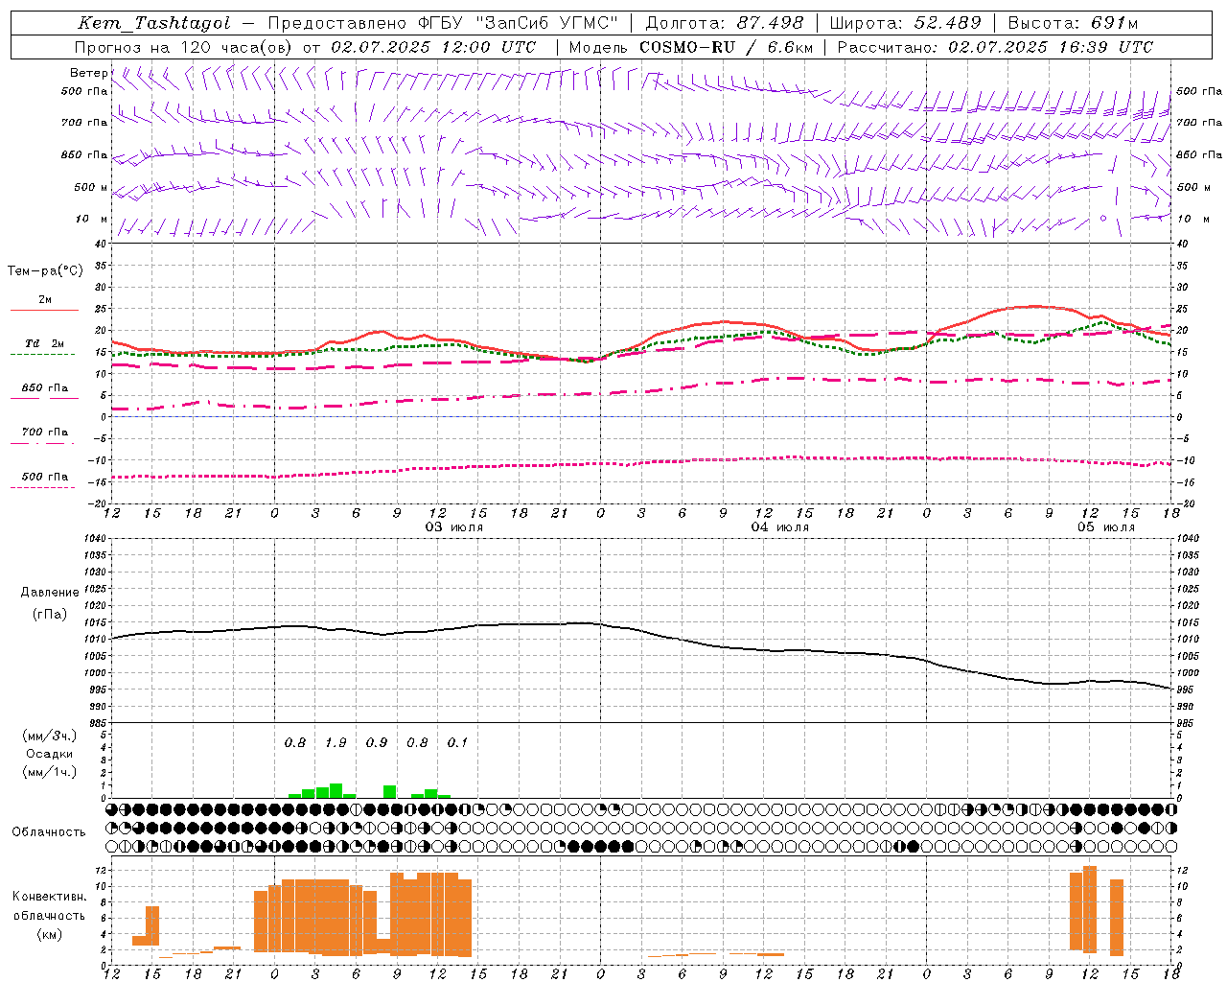Click the Ветер wind panel label
The image size is (1227, 982).
[x=88, y=73]
